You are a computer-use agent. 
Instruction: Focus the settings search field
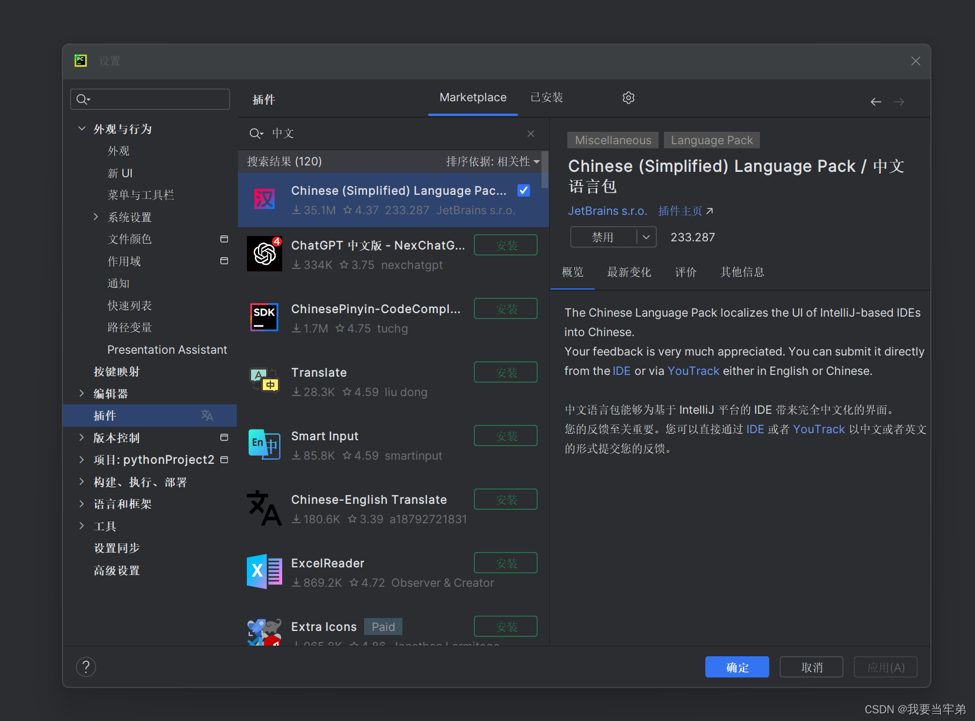click(150, 99)
